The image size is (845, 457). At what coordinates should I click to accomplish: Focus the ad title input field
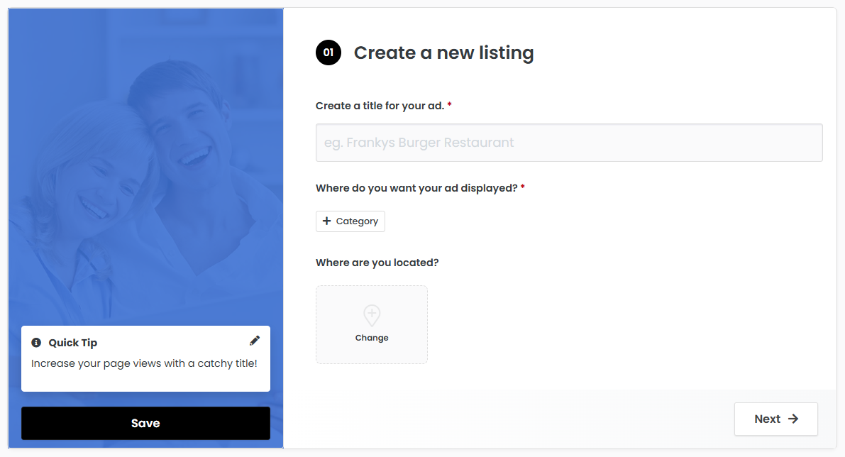click(569, 143)
